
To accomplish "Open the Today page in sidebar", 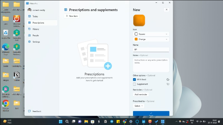I will (x=35, y=16).
